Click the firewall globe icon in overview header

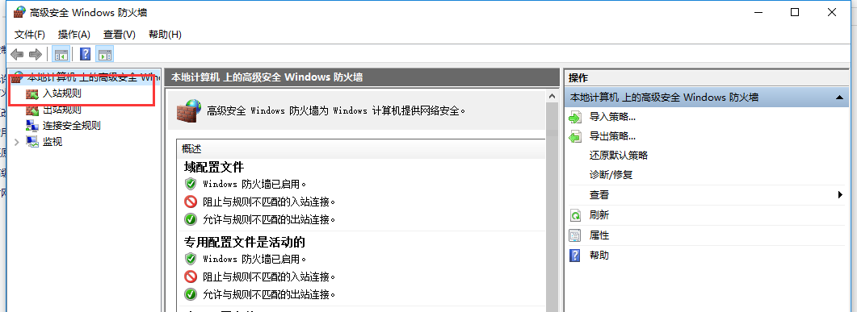point(189,110)
